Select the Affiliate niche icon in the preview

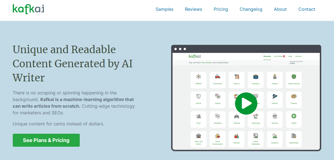coord(198,77)
